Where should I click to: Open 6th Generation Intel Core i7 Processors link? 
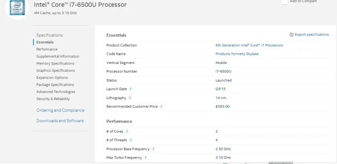tap(249, 45)
